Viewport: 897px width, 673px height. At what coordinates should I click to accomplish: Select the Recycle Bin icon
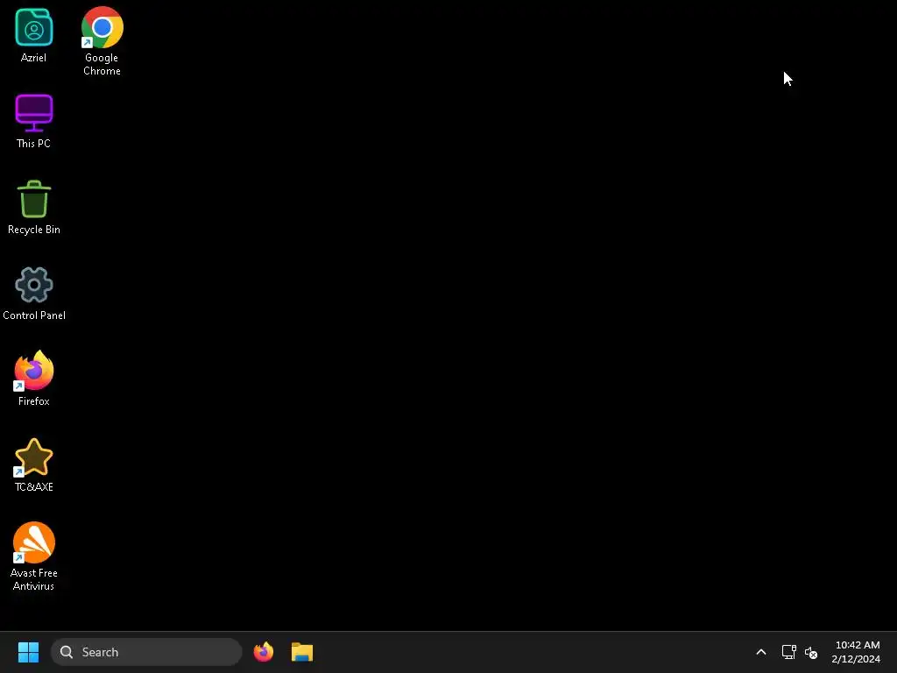click(34, 199)
